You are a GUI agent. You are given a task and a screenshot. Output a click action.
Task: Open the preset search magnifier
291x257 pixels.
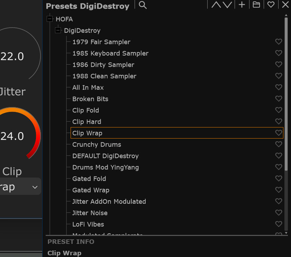point(143,5)
